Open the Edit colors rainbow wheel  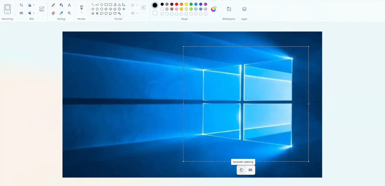click(x=213, y=9)
